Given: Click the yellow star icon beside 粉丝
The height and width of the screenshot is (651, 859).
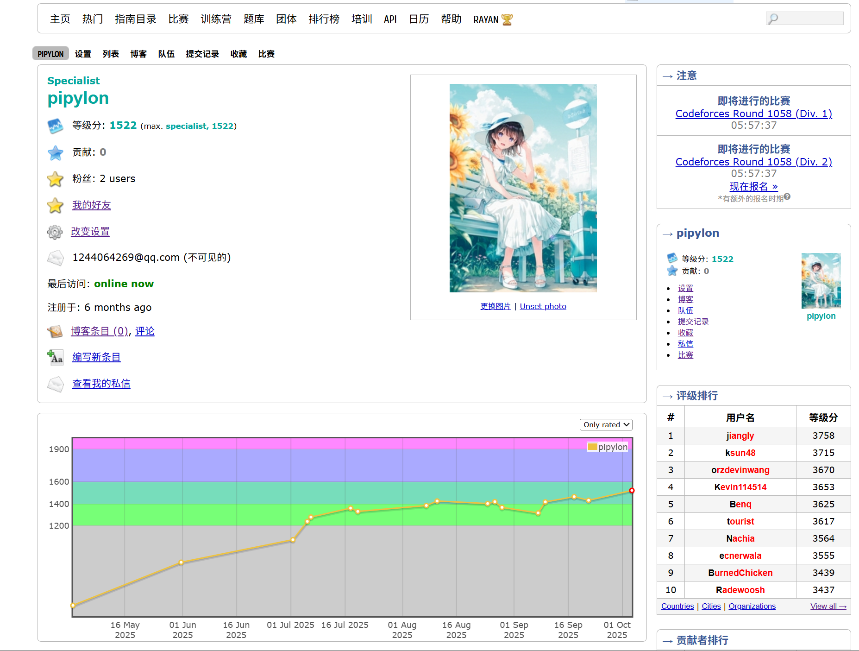Looking at the screenshot, I should (55, 179).
